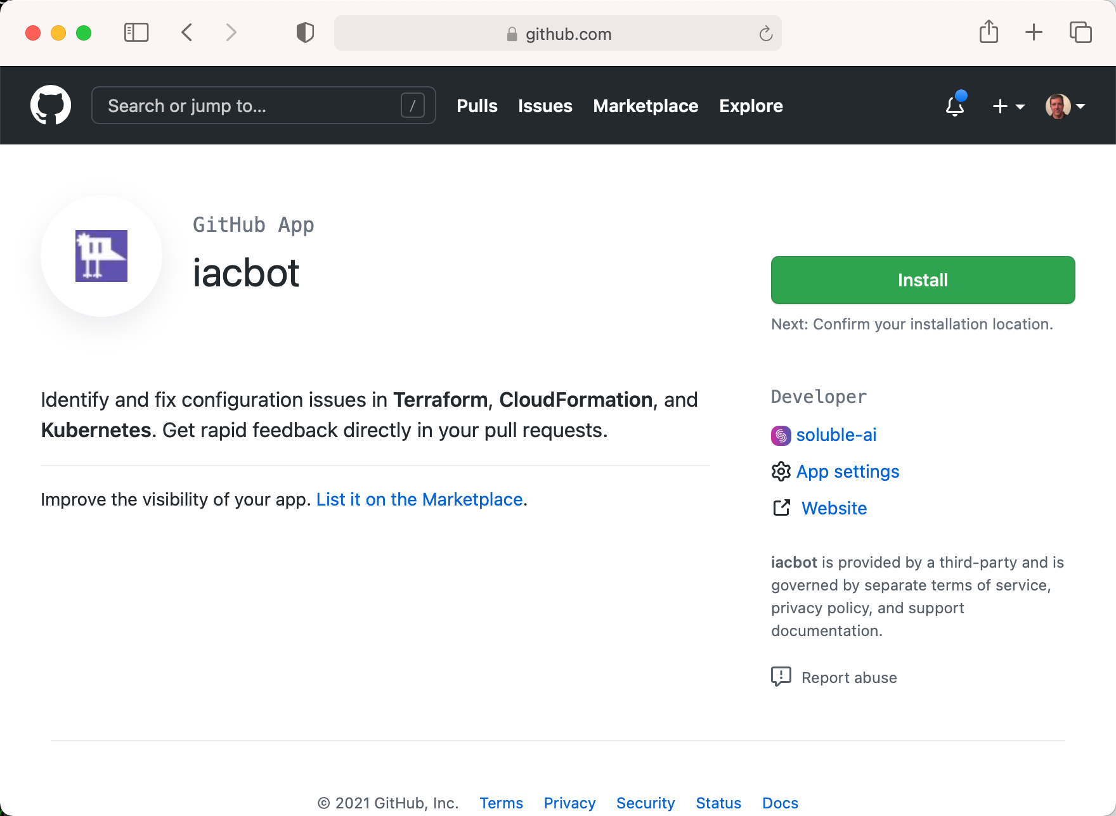Go back with the back arrow
Screen dimensions: 1116x816
187,32
